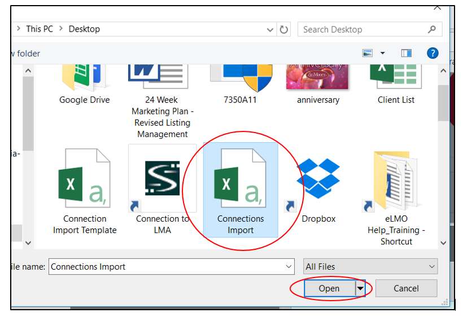Open the All Files type dropdown
The width and height of the screenshot is (463, 317).
point(370,267)
